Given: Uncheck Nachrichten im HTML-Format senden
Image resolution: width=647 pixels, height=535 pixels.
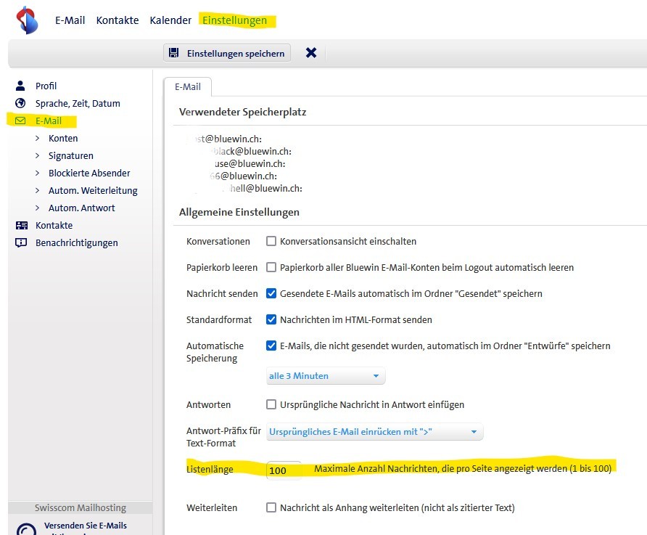Looking at the screenshot, I should point(271,319).
